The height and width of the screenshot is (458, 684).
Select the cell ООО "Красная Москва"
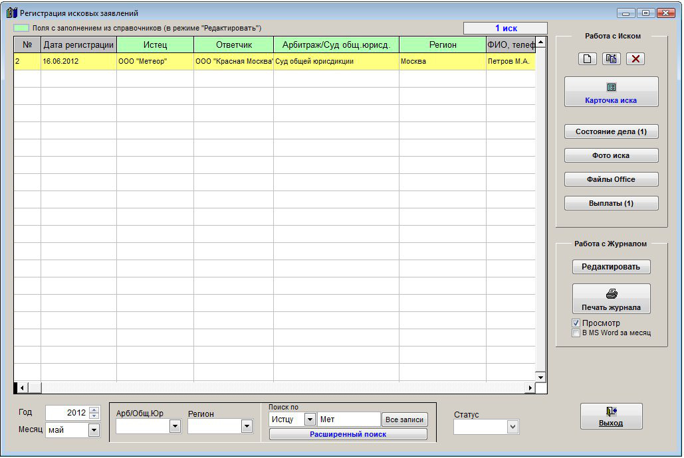pyautogui.click(x=233, y=62)
